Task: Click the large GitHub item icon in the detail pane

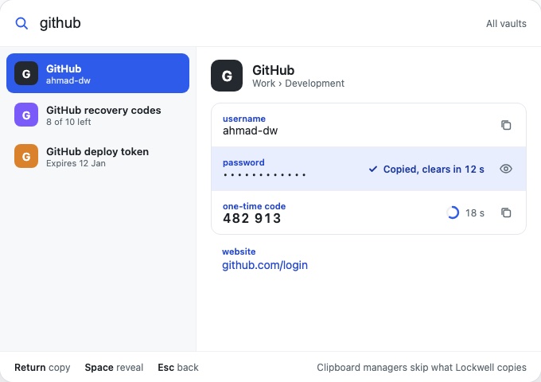Action: (x=227, y=76)
